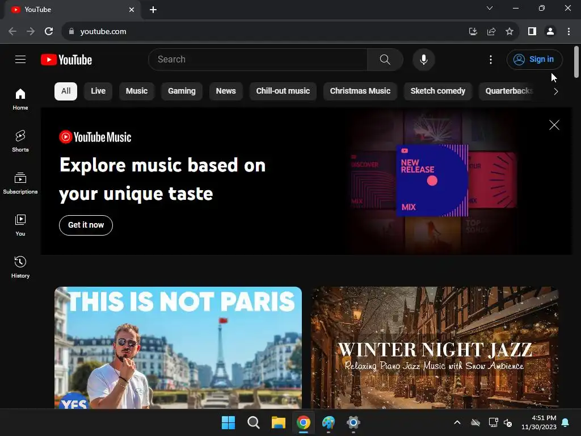Screen dimensions: 581x436
Task: Open the taskbar clock and date
Action: pyautogui.click(x=539, y=422)
